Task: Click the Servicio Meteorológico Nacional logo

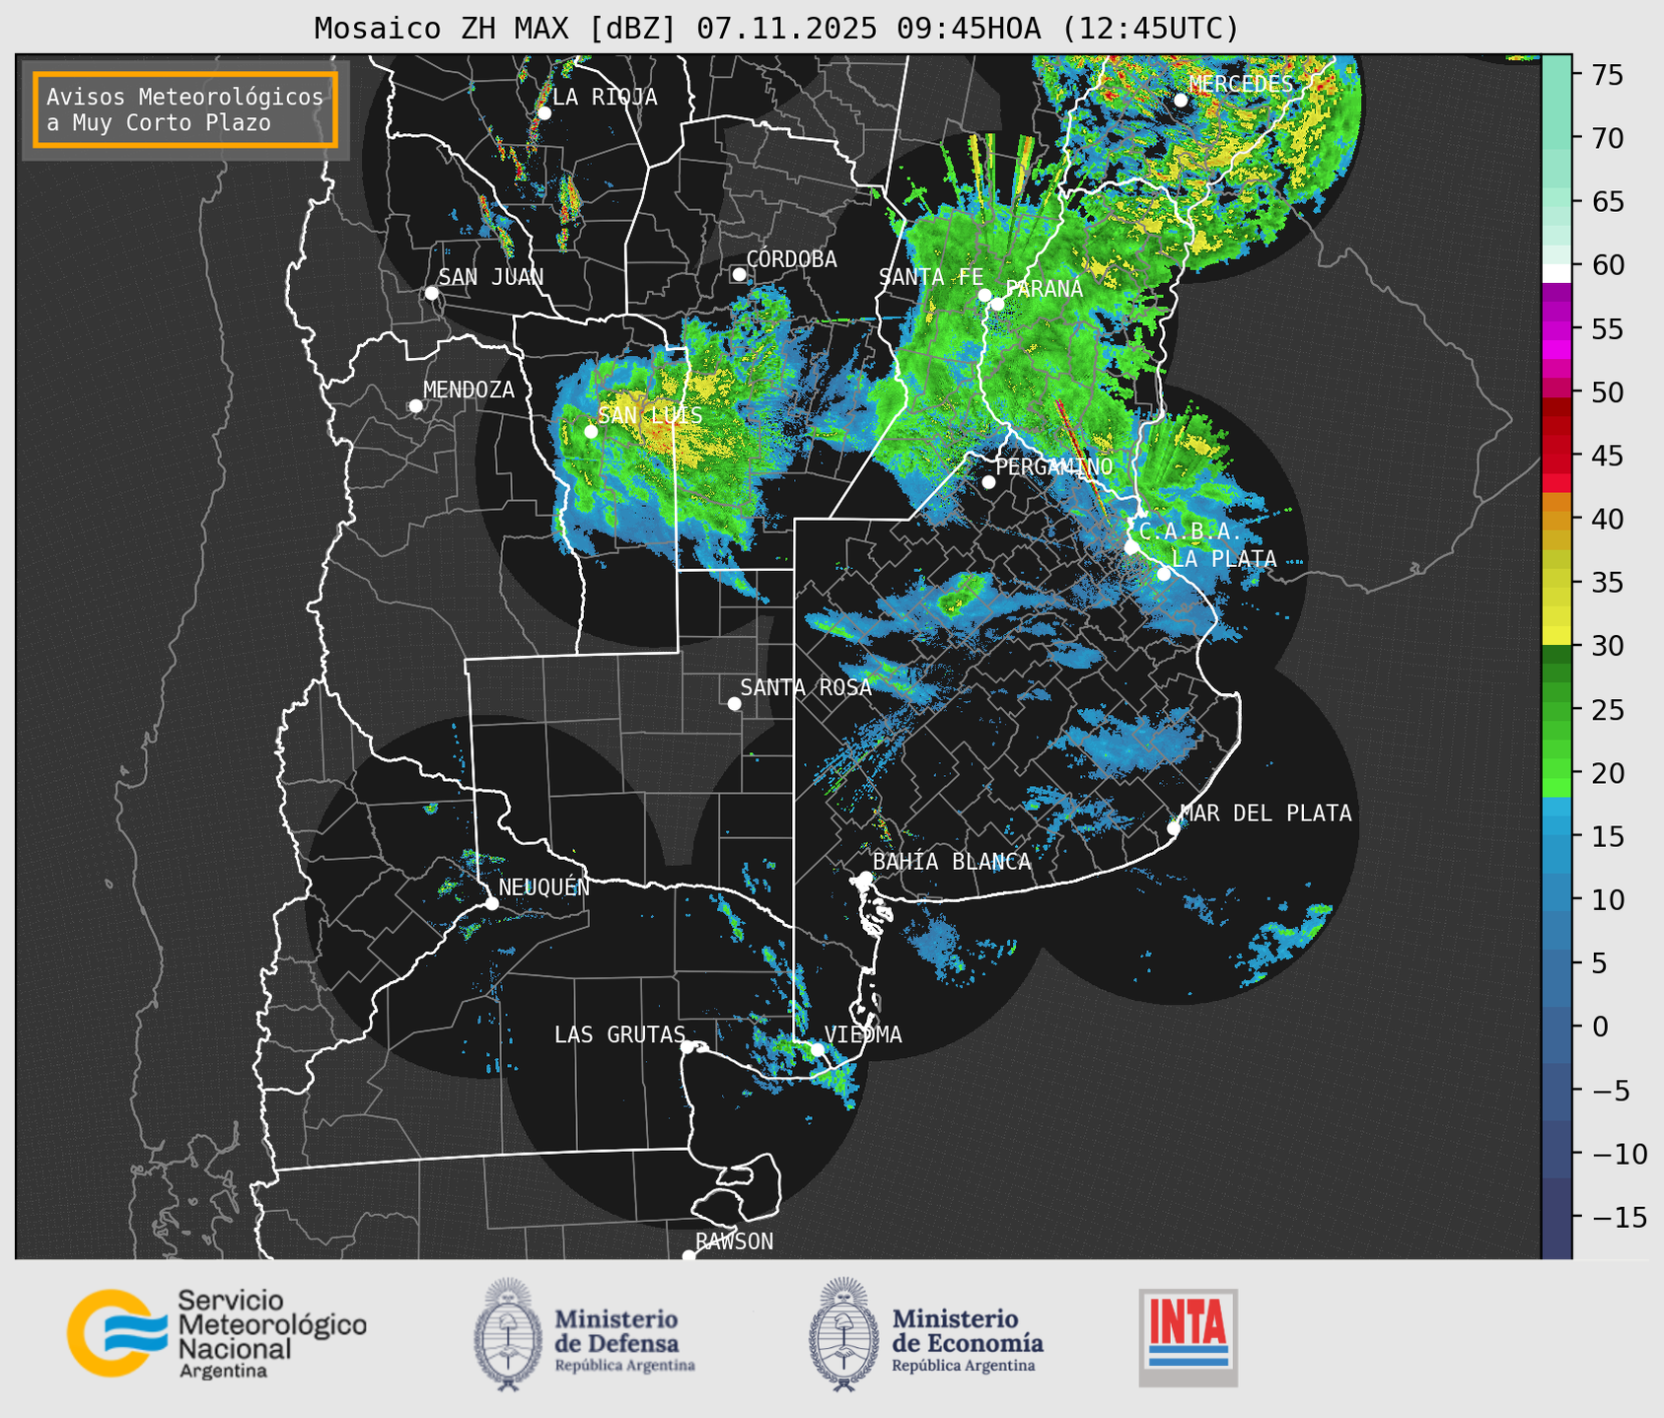Action: click(x=217, y=1333)
